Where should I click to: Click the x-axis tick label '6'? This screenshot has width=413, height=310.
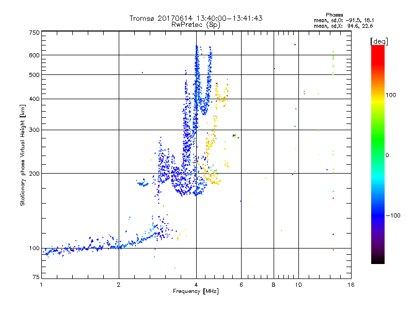(241, 285)
